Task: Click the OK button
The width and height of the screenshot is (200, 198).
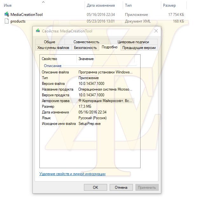Action: pyautogui.click(x=95, y=187)
